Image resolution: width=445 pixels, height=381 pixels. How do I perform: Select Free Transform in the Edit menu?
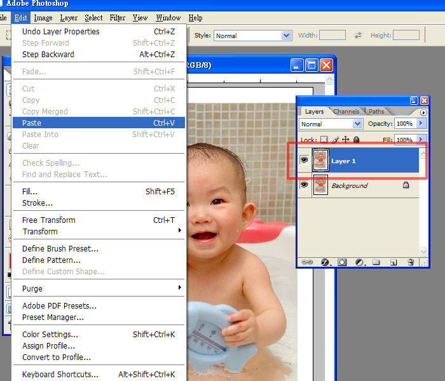click(48, 220)
